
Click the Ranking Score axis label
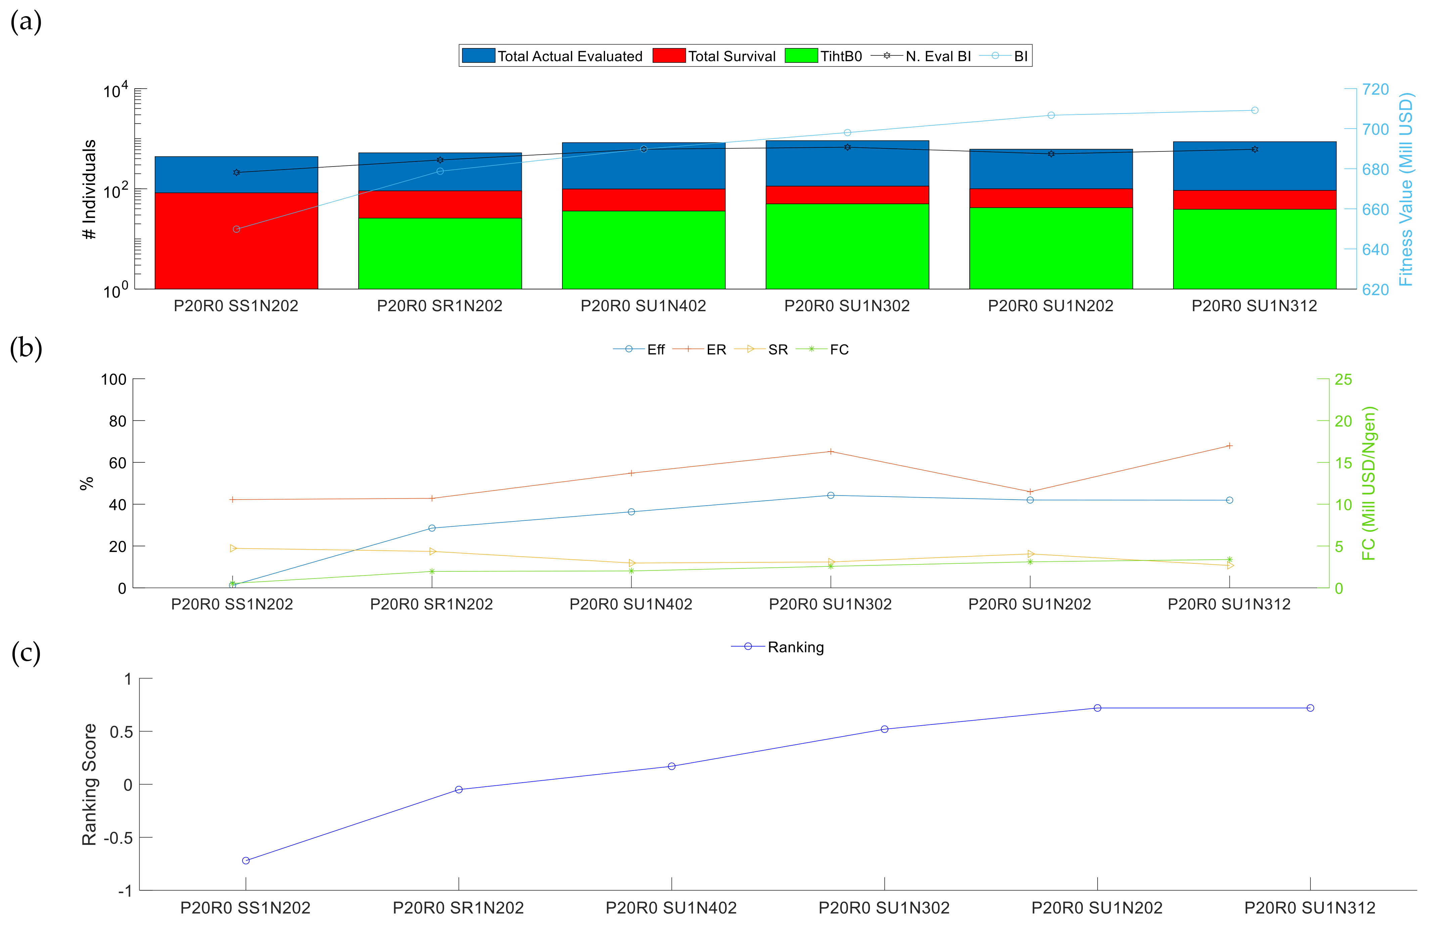[90, 784]
